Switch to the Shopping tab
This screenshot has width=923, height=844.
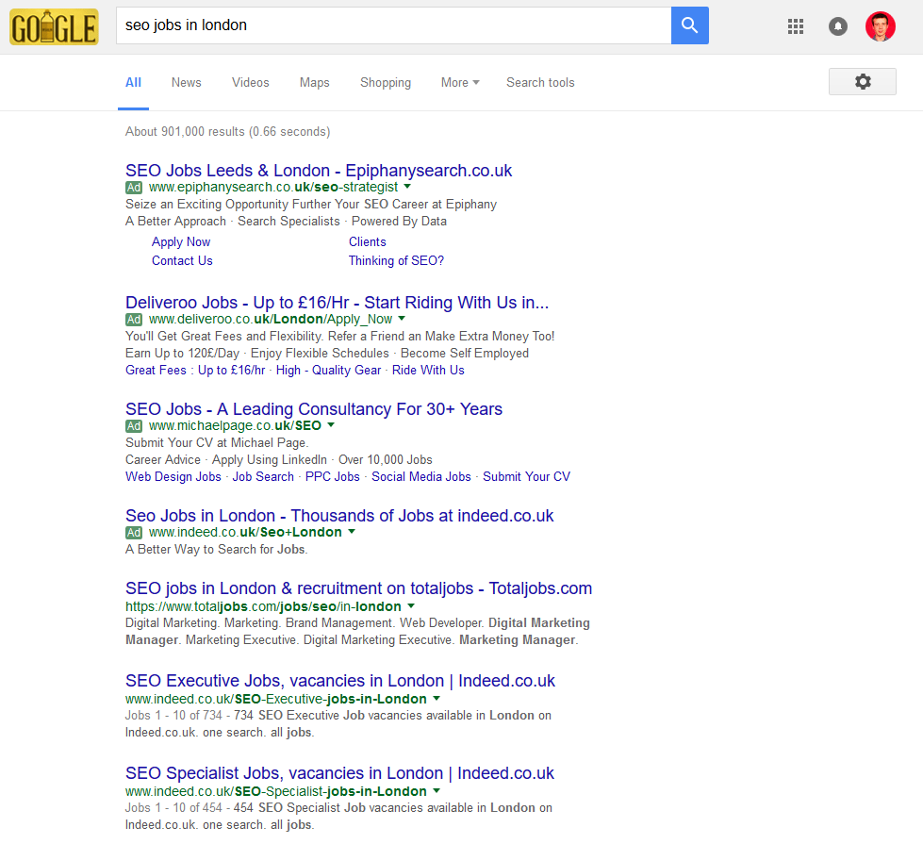[x=386, y=82]
